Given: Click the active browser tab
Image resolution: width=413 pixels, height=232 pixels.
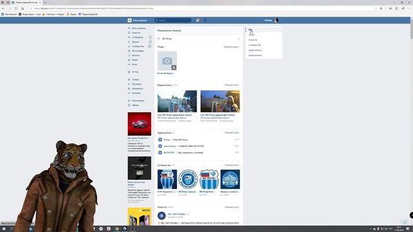Looking at the screenshot, I should pyautogui.click(x=26, y=3).
